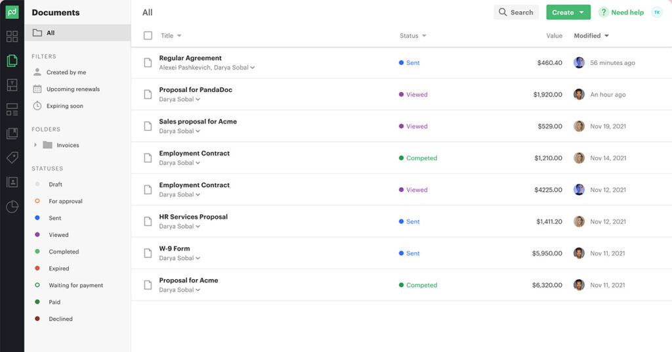The width and height of the screenshot is (672, 352).
Task: Open the Contacts icon in left rail
Action: [x=12, y=182]
